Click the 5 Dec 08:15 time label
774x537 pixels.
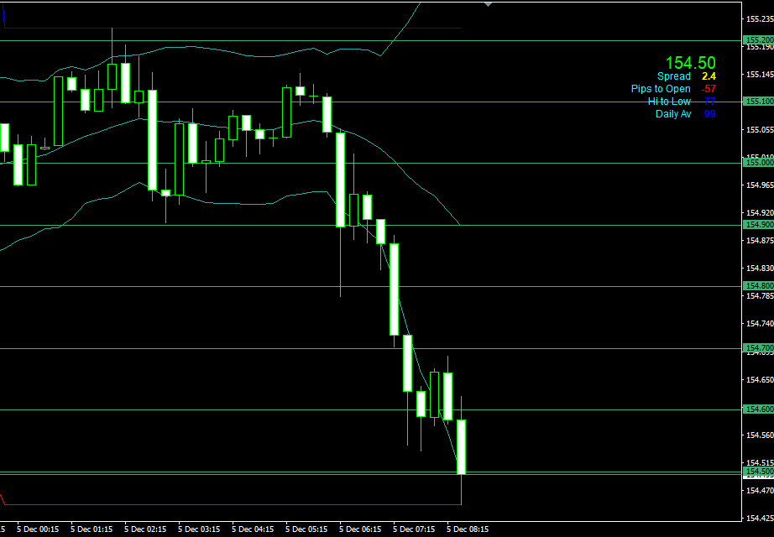tap(469, 529)
